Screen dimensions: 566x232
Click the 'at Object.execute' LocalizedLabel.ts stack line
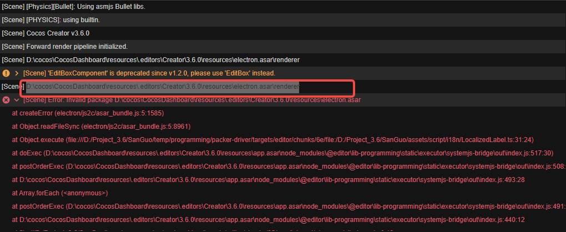pos(273,140)
